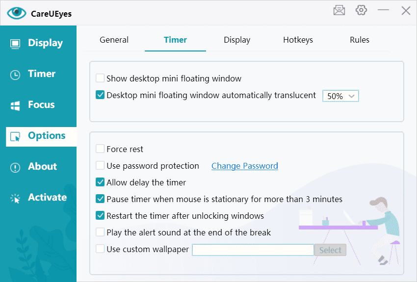Switch to the General tab
The height and width of the screenshot is (282, 417).
114,40
